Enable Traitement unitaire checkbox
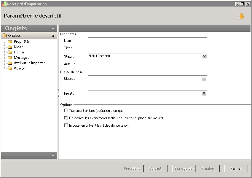 (x=66, y=110)
